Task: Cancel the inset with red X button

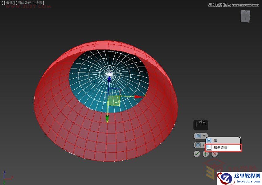Action: click(x=215, y=154)
